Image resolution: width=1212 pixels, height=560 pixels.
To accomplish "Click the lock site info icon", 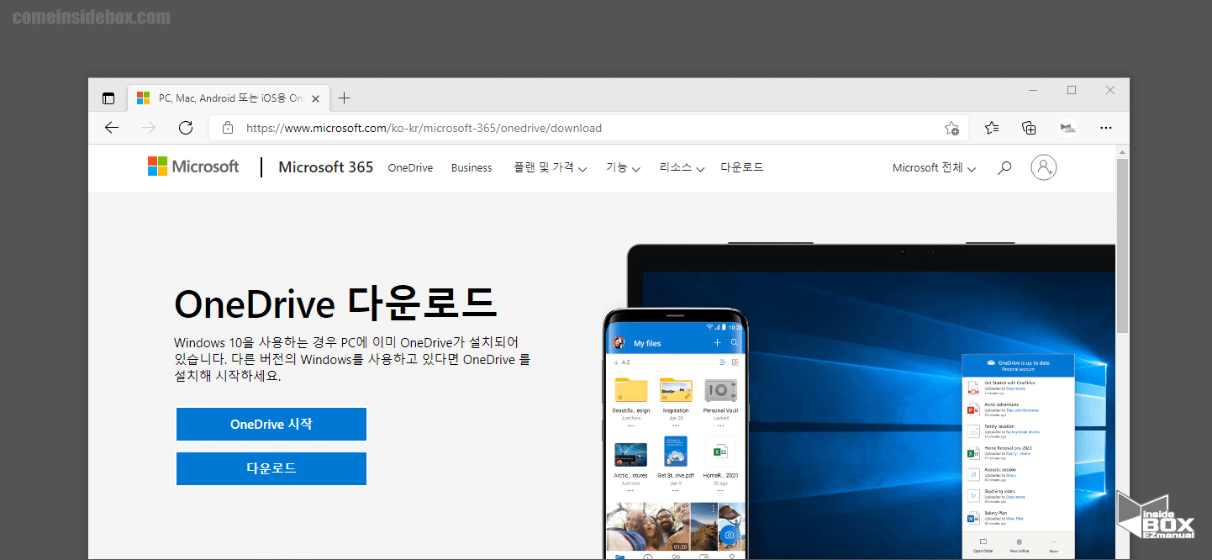I will point(227,128).
